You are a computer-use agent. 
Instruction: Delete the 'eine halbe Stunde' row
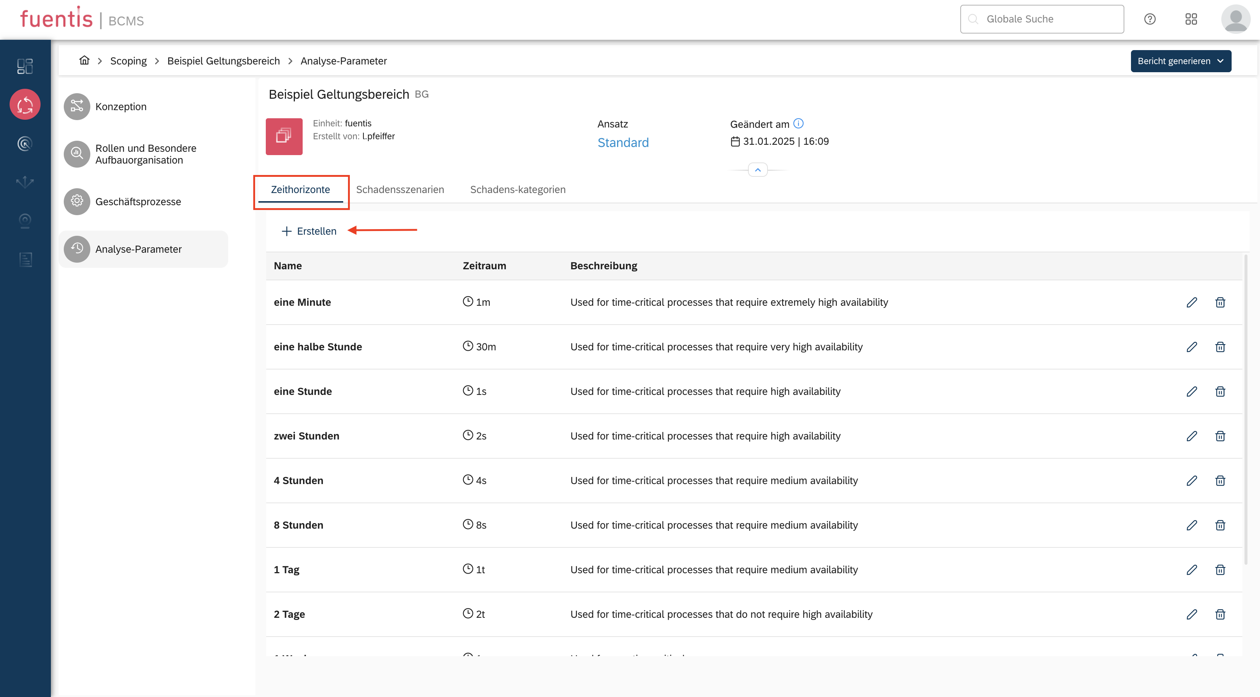tap(1220, 347)
